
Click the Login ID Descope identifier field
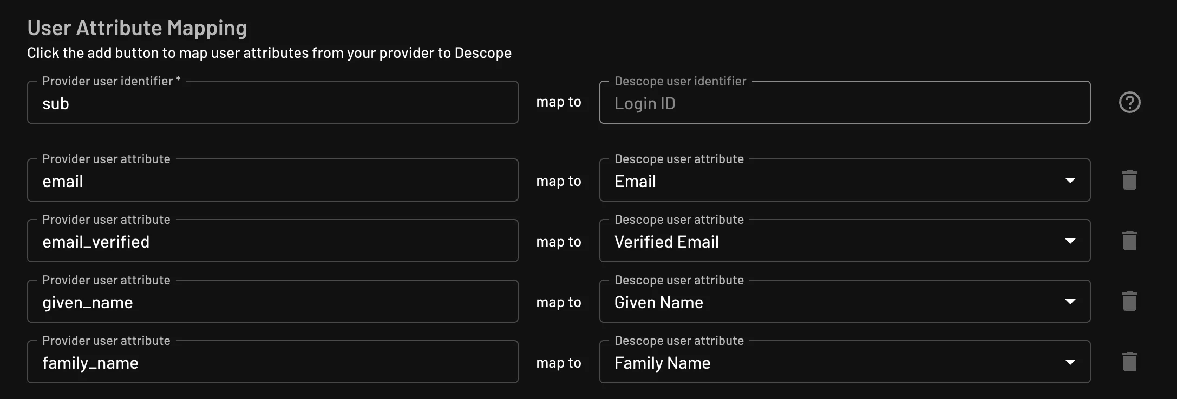point(845,103)
